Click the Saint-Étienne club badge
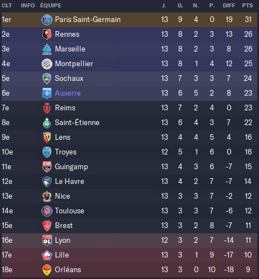 [47, 123]
